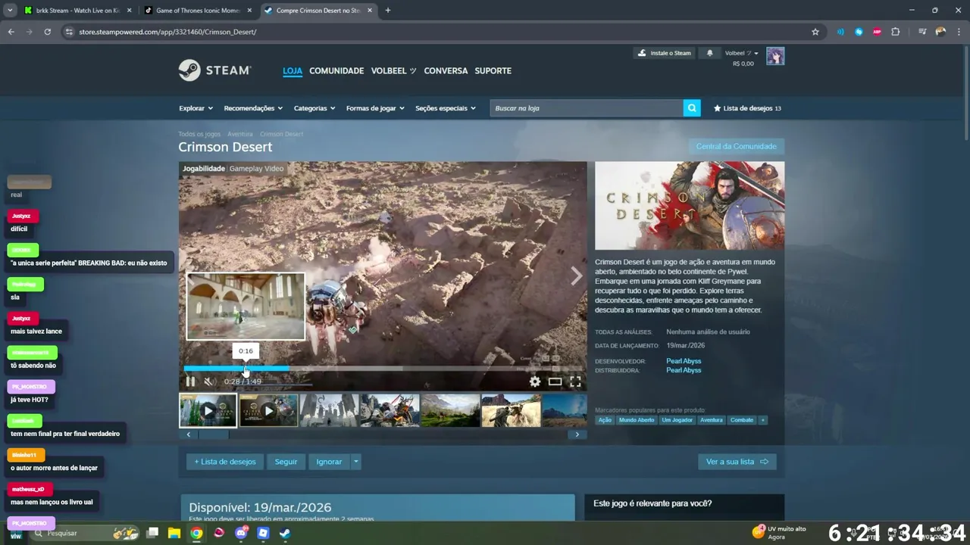
Task: Expand the Recomendações dropdown
Action: [253, 108]
